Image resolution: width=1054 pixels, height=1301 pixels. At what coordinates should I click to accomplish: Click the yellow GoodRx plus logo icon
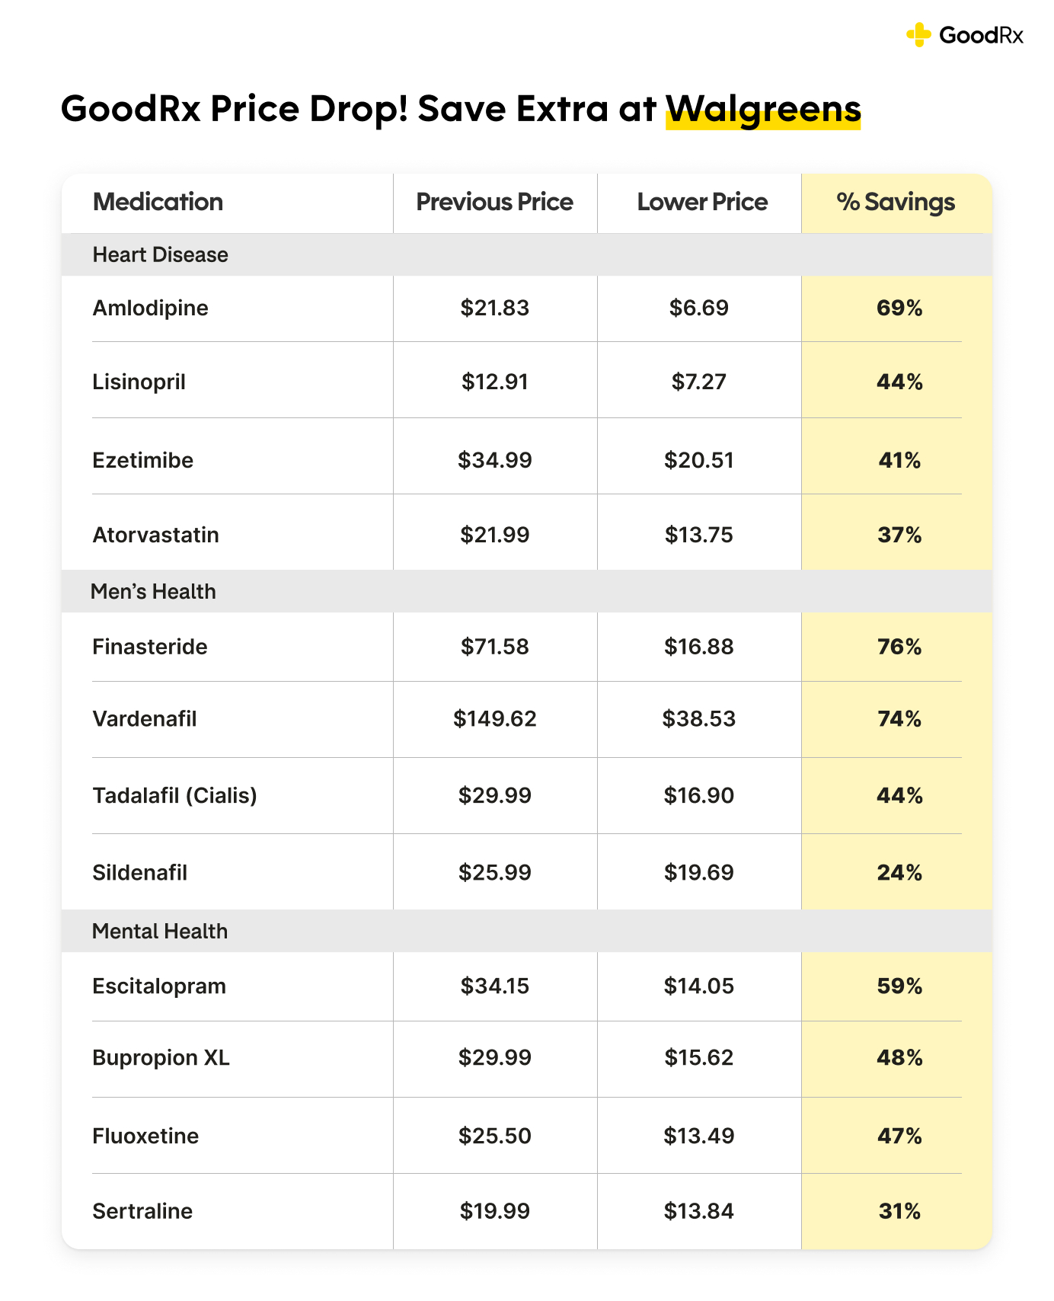point(918,35)
